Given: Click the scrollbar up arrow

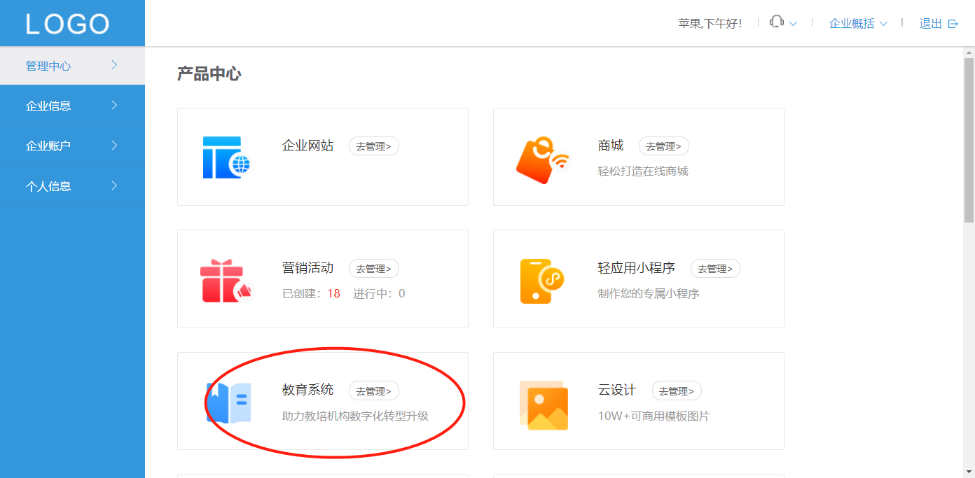Looking at the screenshot, I should coord(969,52).
